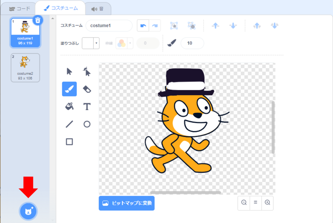This screenshot has width=333, height=223.
Task: Open the fill color dropdown arrow
Action: 96,43
